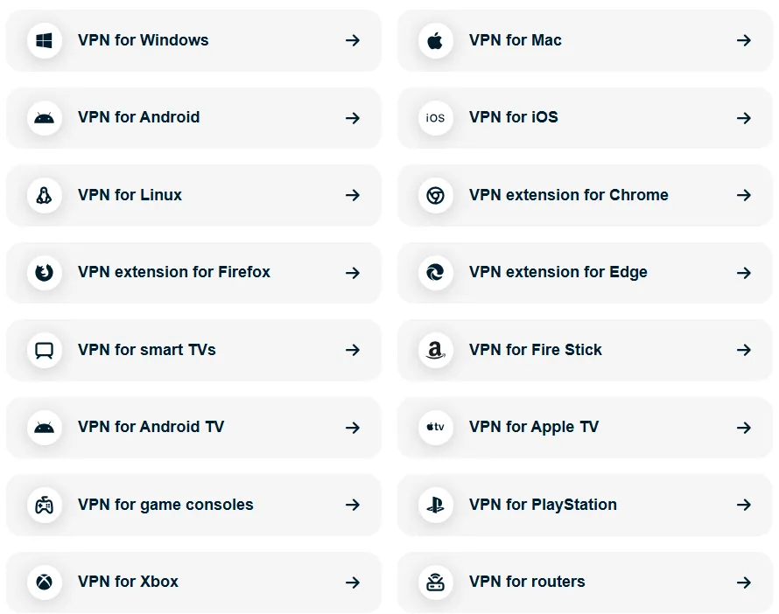Click the arrow beside VPN for Mac

pyautogui.click(x=744, y=40)
